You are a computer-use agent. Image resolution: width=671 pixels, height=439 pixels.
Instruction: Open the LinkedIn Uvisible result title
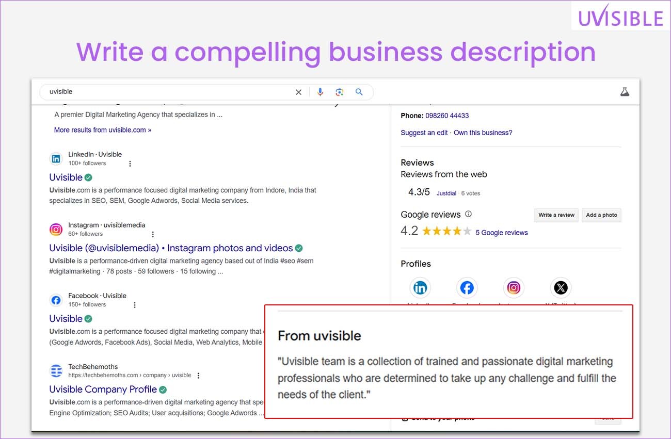pyautogui.click(x=66, y=177)
